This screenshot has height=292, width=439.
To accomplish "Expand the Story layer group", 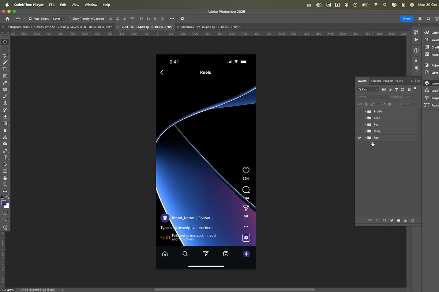I will click(365, 131).
